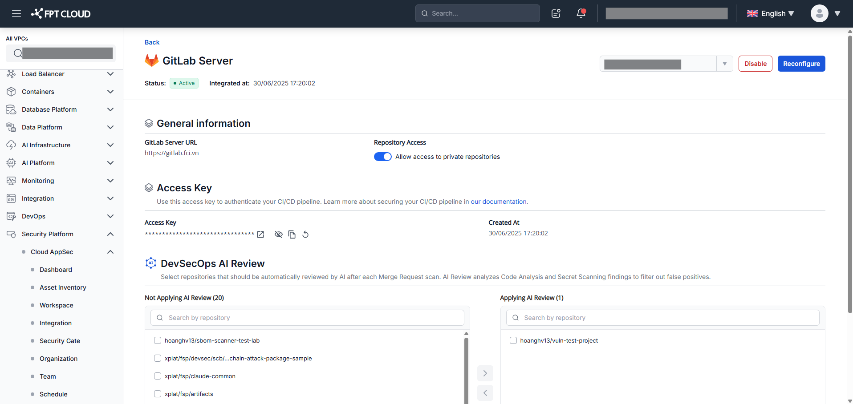The width and height of the screenshot is (853, 404).
Task: Focus the All VPCs search field
Action: coord(61,53)
